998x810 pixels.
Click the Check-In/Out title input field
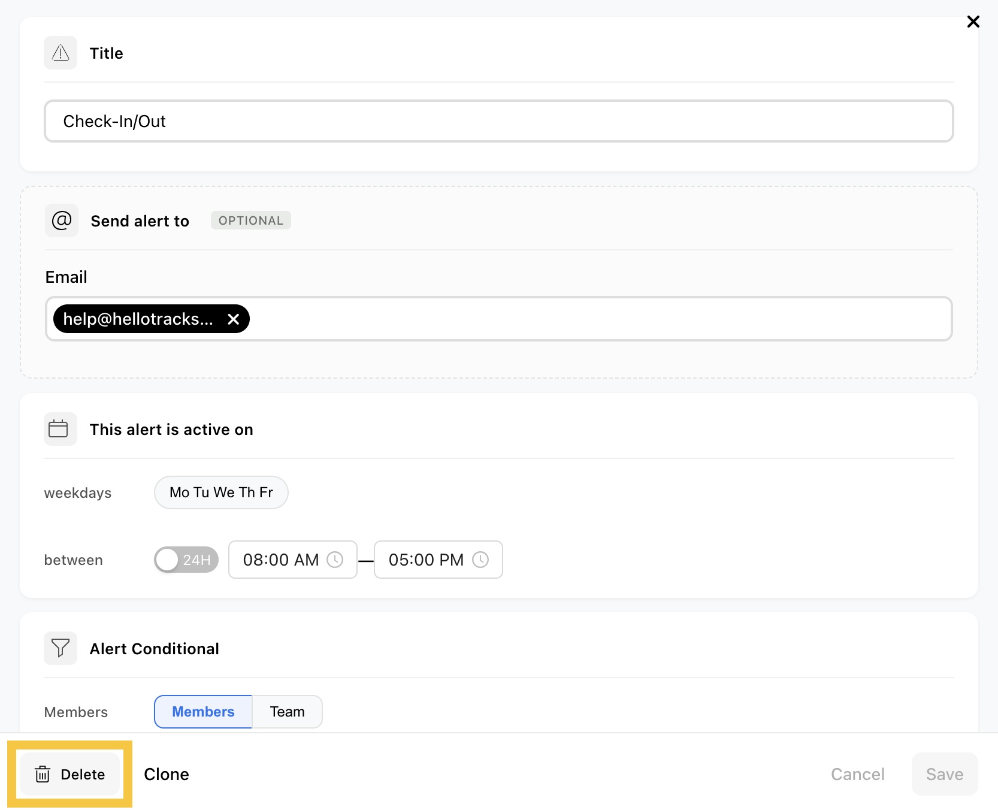(x=498, y=121)
